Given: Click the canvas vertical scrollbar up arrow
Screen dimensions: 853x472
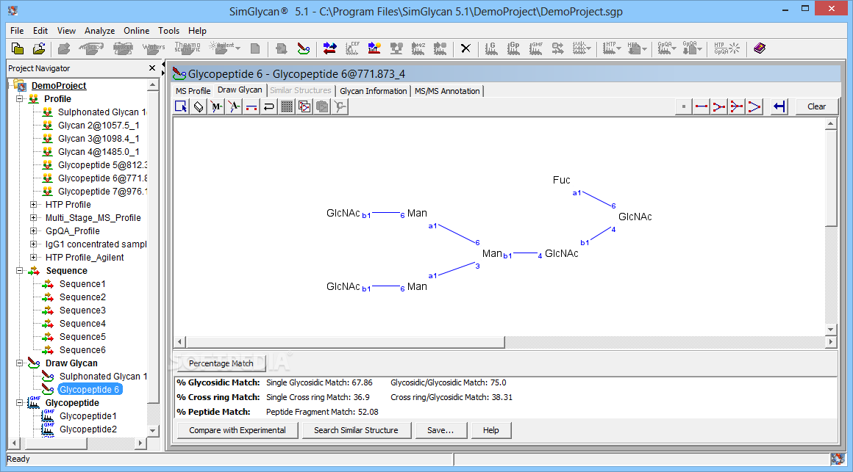Looking at the screenshot, I should tap(830, 124).
